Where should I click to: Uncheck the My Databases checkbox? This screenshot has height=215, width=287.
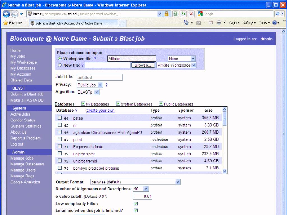(83, 104)
